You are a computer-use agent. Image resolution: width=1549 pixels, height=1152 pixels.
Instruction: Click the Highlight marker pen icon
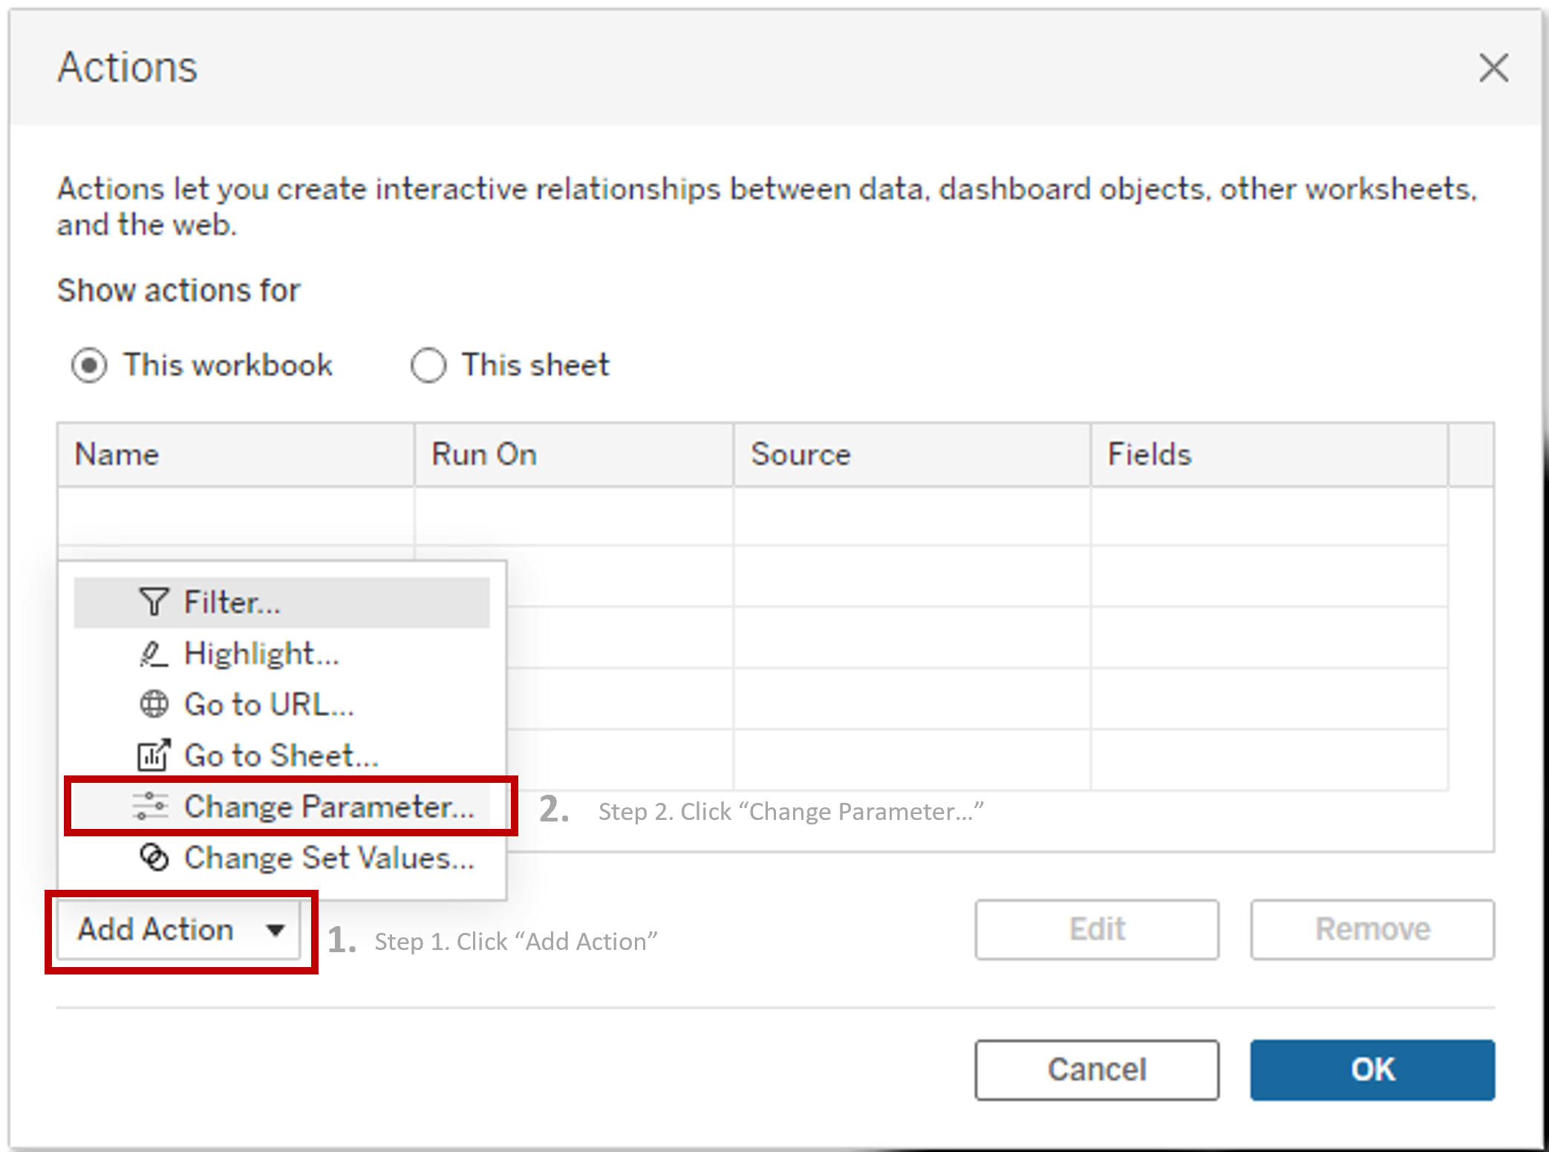click(x=153, y=654)
